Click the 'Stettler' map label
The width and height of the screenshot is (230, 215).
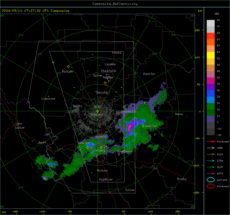(149, 74)
